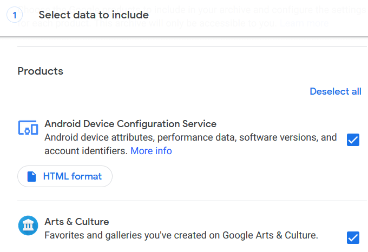Screen dimensions: 368x252
Task: Expand the 'Select data to include' step header
Action: coord(94,15)
